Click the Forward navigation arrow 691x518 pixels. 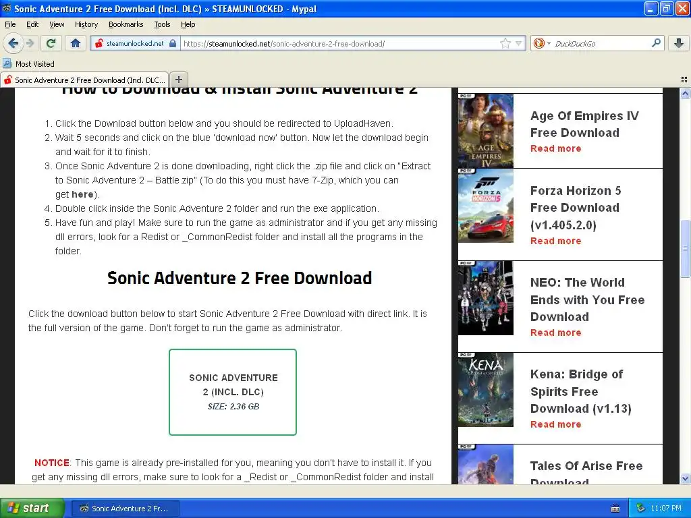(x=30, y=43)
